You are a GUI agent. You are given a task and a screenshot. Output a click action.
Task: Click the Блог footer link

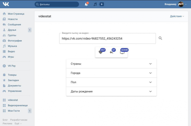click(5, 120)
